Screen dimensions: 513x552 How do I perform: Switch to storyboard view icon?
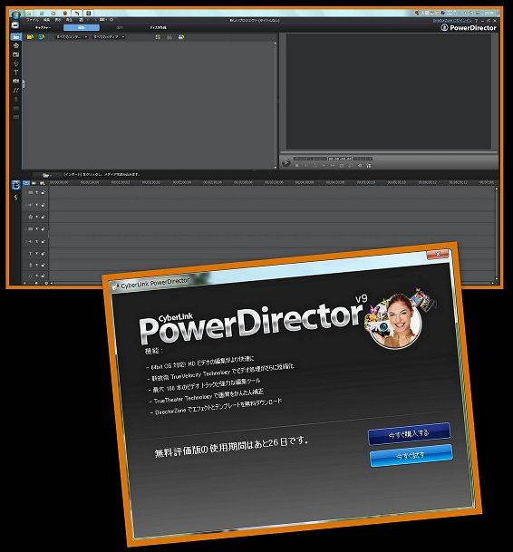[34, 183]
